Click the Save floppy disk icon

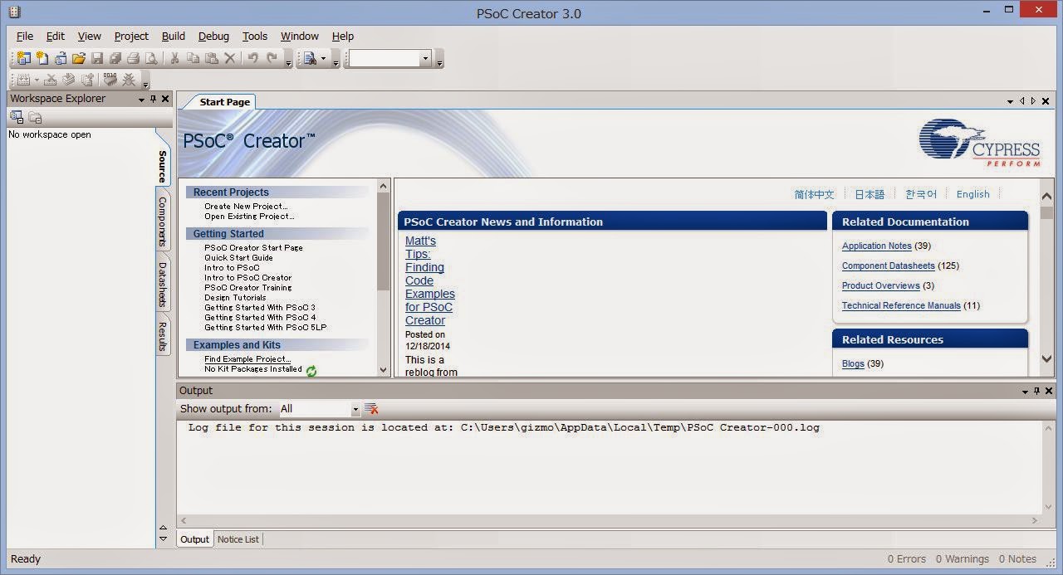pos(97,58)
